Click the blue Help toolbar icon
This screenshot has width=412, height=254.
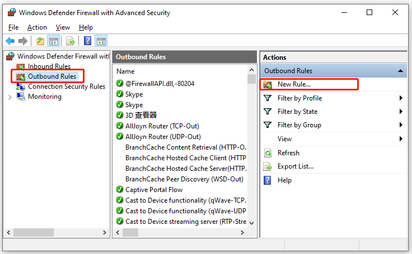point(87,41)
